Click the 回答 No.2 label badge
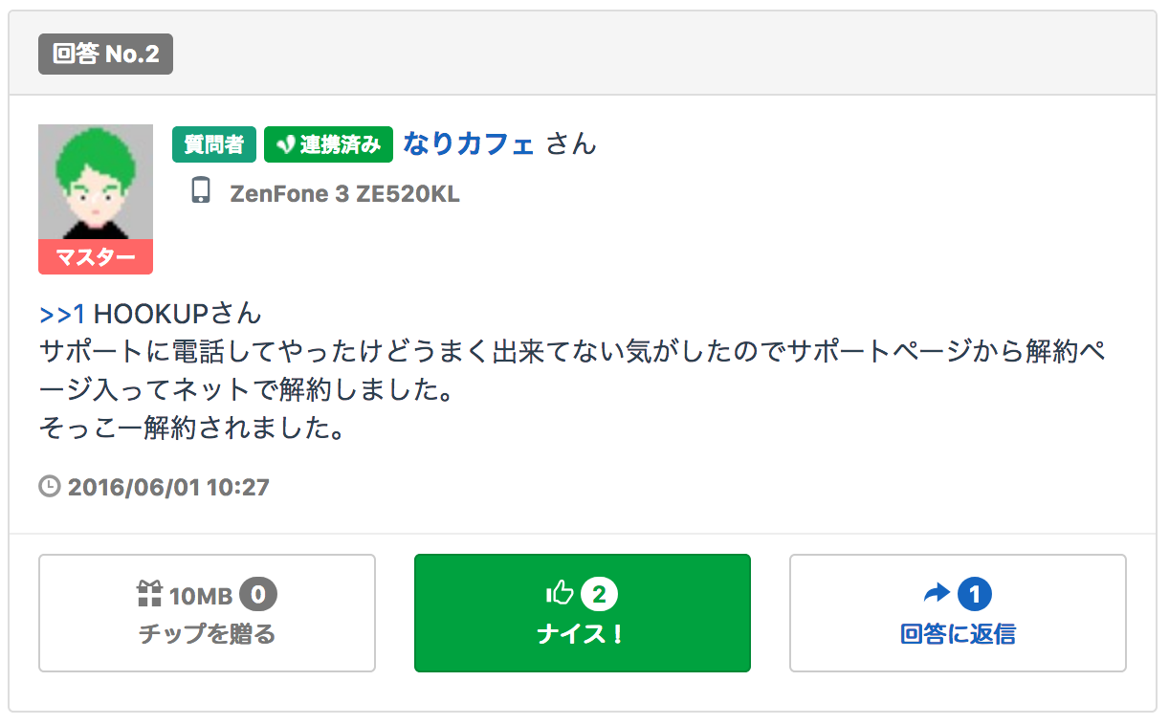The height and width of the screenshot is (725, 1169). (x=105, y=54)
